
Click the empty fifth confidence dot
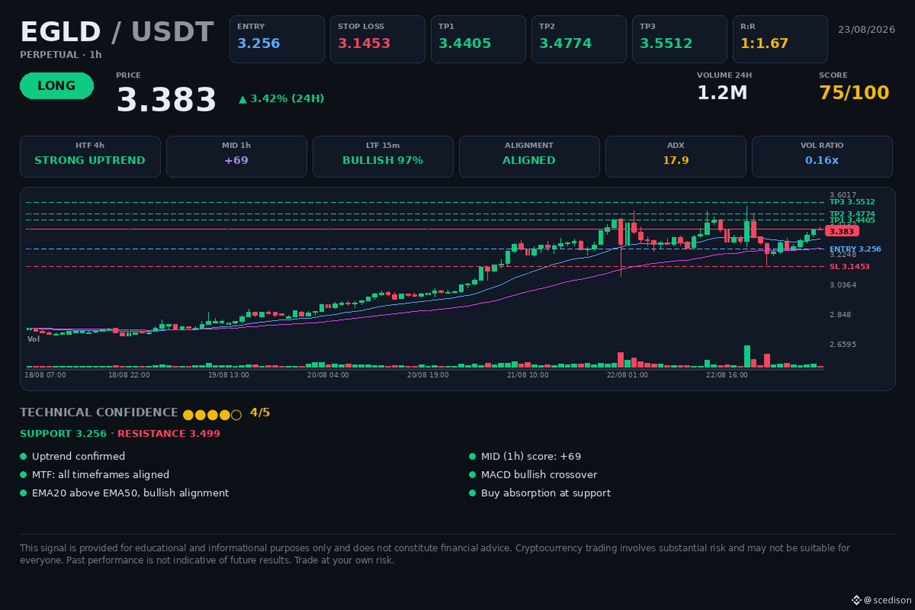pyautogui.click(x=236, y=415)
